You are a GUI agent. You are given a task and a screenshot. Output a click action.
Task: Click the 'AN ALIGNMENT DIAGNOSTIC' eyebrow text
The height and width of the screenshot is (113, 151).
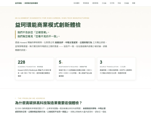tap(52, 18)
